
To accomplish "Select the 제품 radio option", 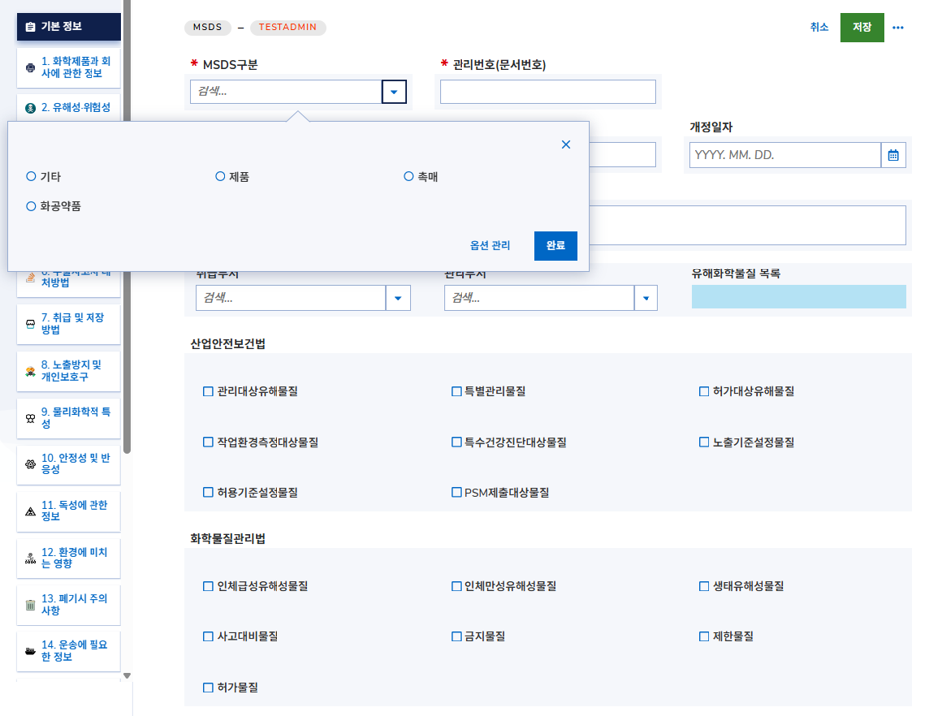I will coord(220,176).
